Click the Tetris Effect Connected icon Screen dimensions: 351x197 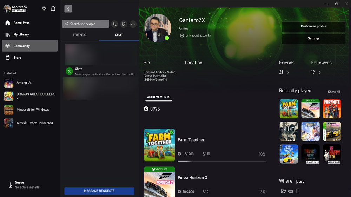click(x=9, y=123)
